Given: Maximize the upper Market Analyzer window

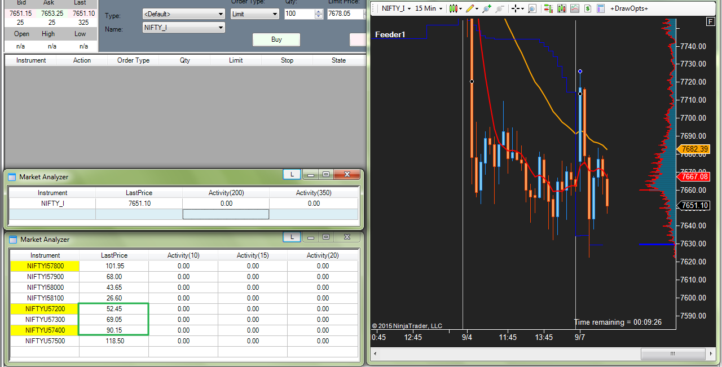Looking at the screenshot, I should click(327, 175).
